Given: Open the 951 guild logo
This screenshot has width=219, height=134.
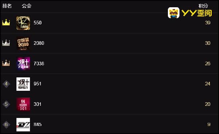Looking at the screenshot, I should click(x=23, y=84).
